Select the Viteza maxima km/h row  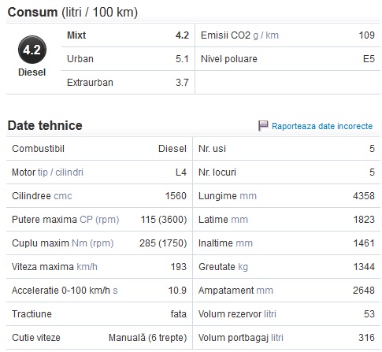(99, 267)
